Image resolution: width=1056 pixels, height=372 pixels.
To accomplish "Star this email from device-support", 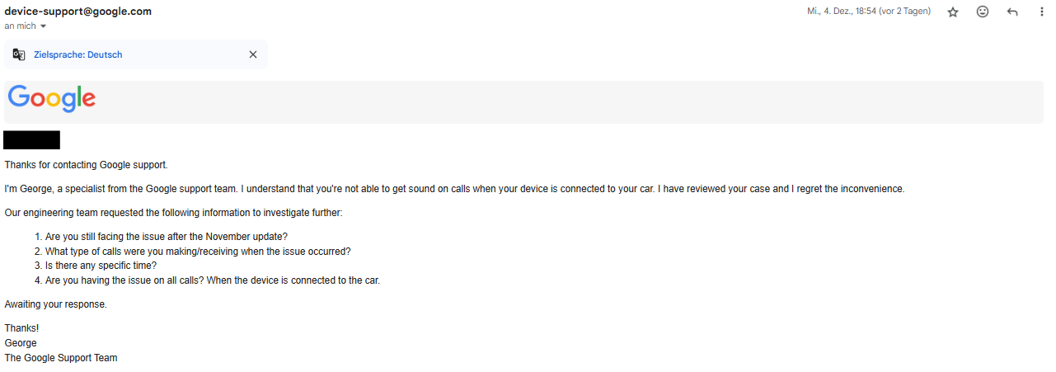I will coord(953,12).
